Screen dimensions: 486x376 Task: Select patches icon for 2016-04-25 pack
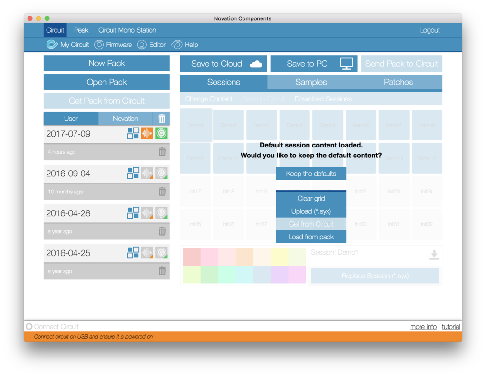tap(161, 252)
